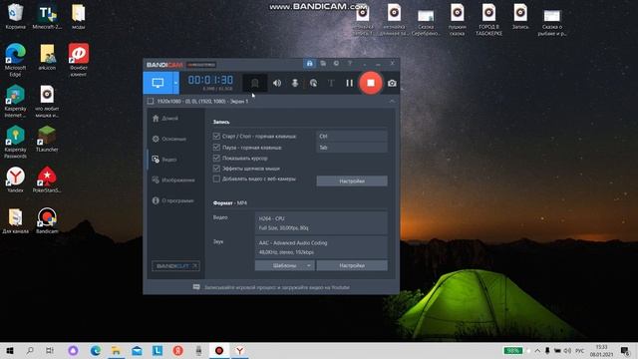Toggle Показывать курсор checkbox

(216, 158)
